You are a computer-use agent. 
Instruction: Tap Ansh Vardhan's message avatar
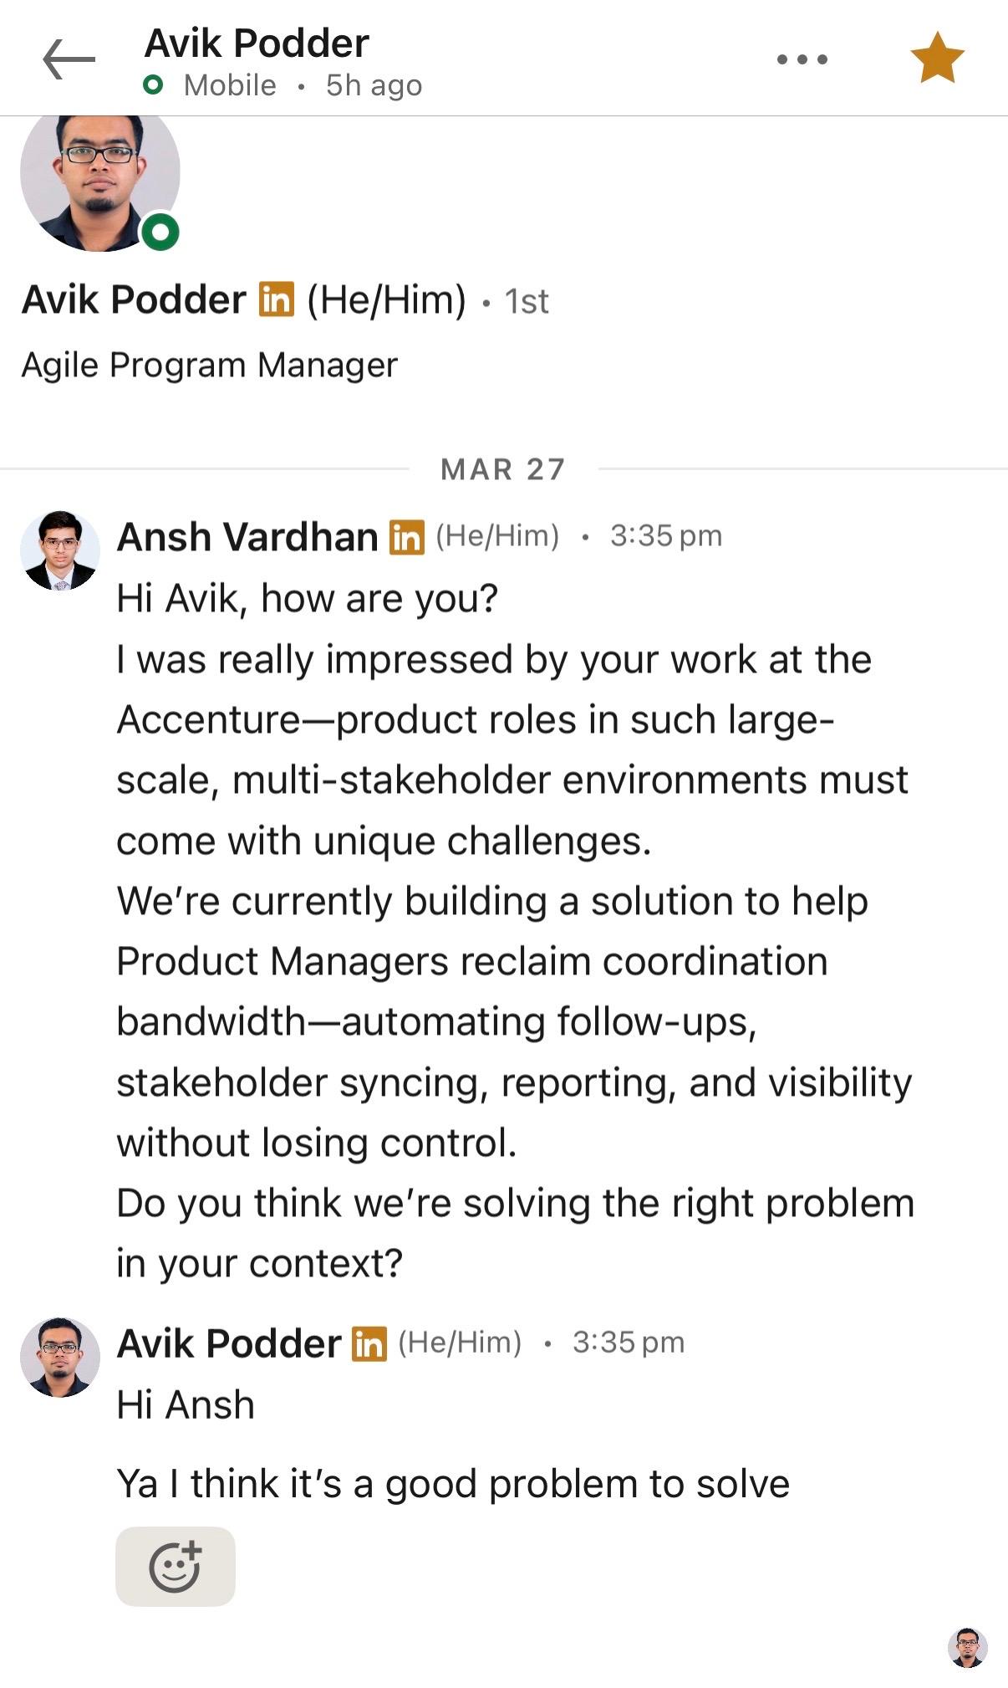(x=59, y=550)
